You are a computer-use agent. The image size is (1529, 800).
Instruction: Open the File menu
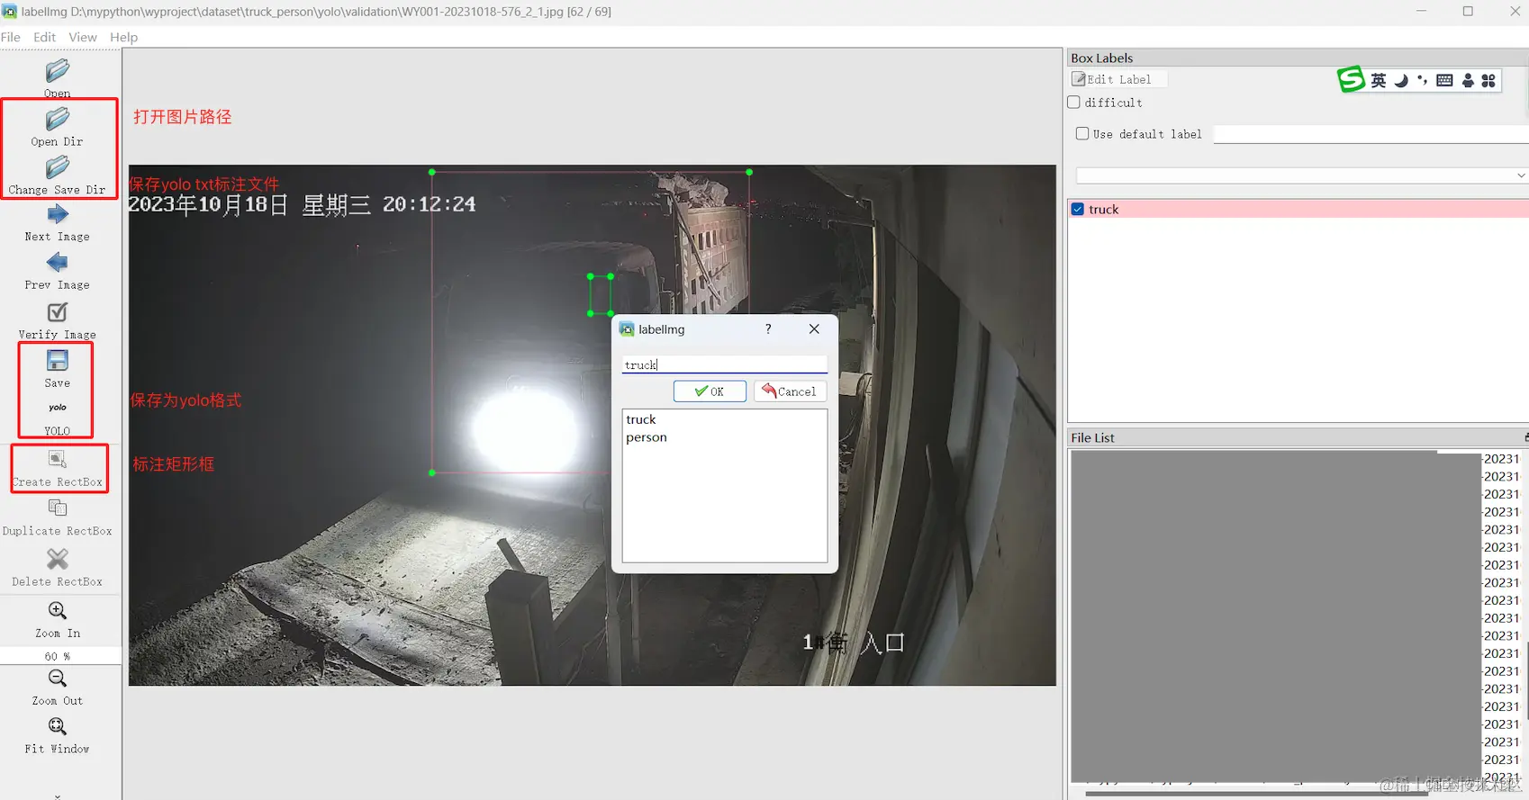tap(11, 37)
